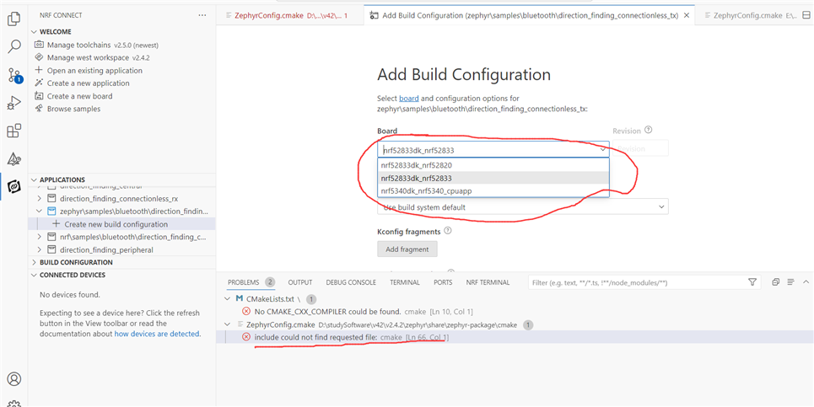Close the Add Build Configuration tab
This screenshot has height=407, width=814.
tap(687, 15)
